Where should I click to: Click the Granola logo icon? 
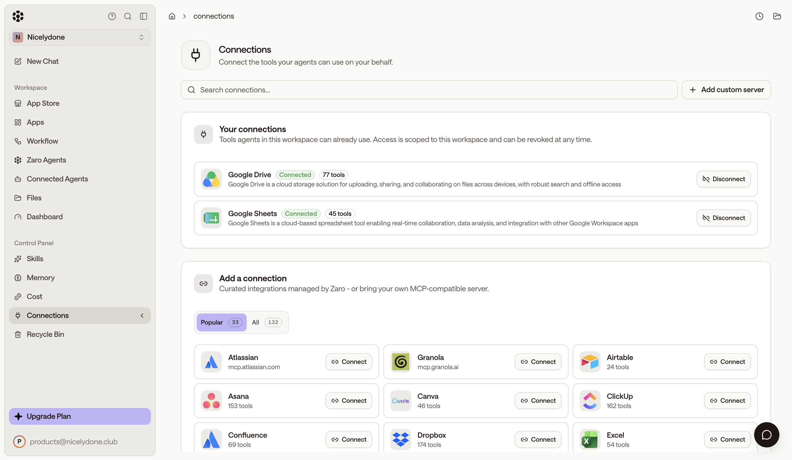[401, 362]
